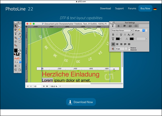
Task: Swap foreground and background colors
Action: 20,50
